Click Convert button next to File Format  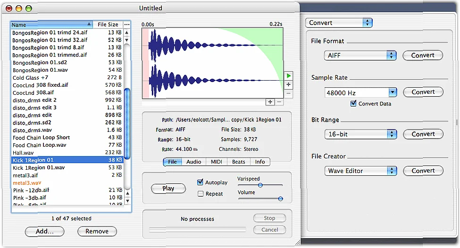point(423,55)
